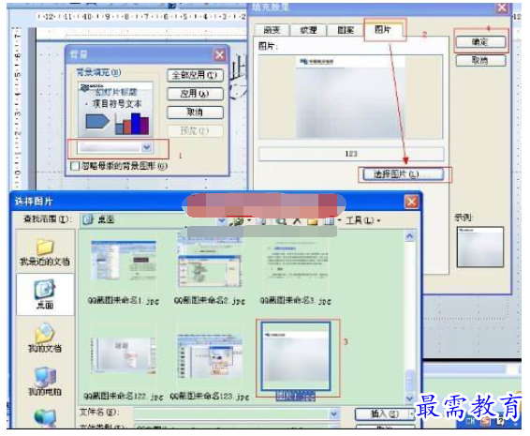This screenshot has height=436, width=530.
Task: Close the Fill Effects dialog
Action: [502, 8]
